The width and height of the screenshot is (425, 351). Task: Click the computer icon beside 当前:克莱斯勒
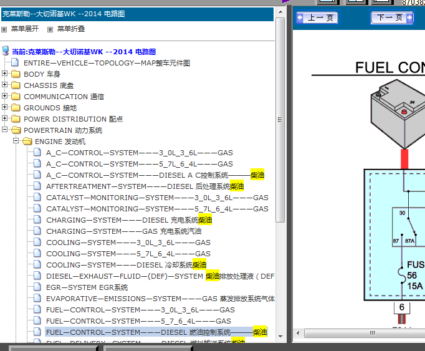tap(6, 50)
